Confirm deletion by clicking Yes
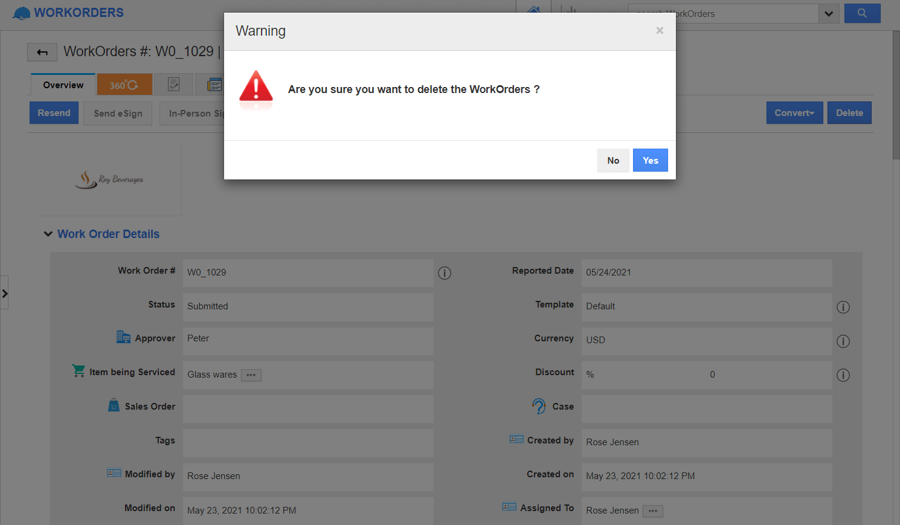 point(650,160)
